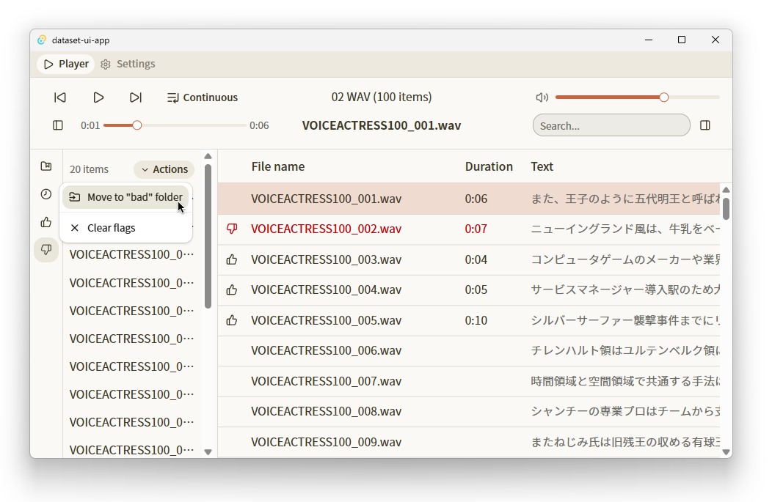The image size is (772, 502).
Task: Click the main table scrollbar thumb
Action: coord(726,209)
